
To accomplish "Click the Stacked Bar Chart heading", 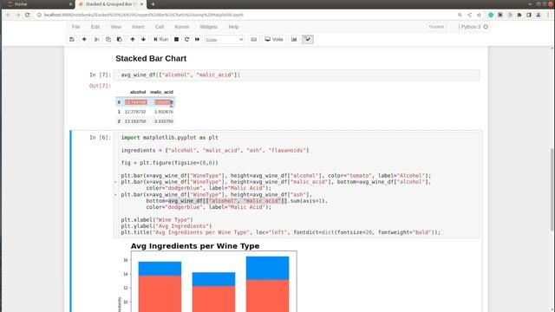I will tap(151, 58).
